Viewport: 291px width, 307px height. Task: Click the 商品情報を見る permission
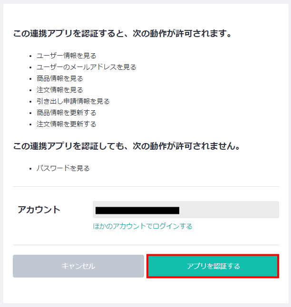tap(60, 78)
